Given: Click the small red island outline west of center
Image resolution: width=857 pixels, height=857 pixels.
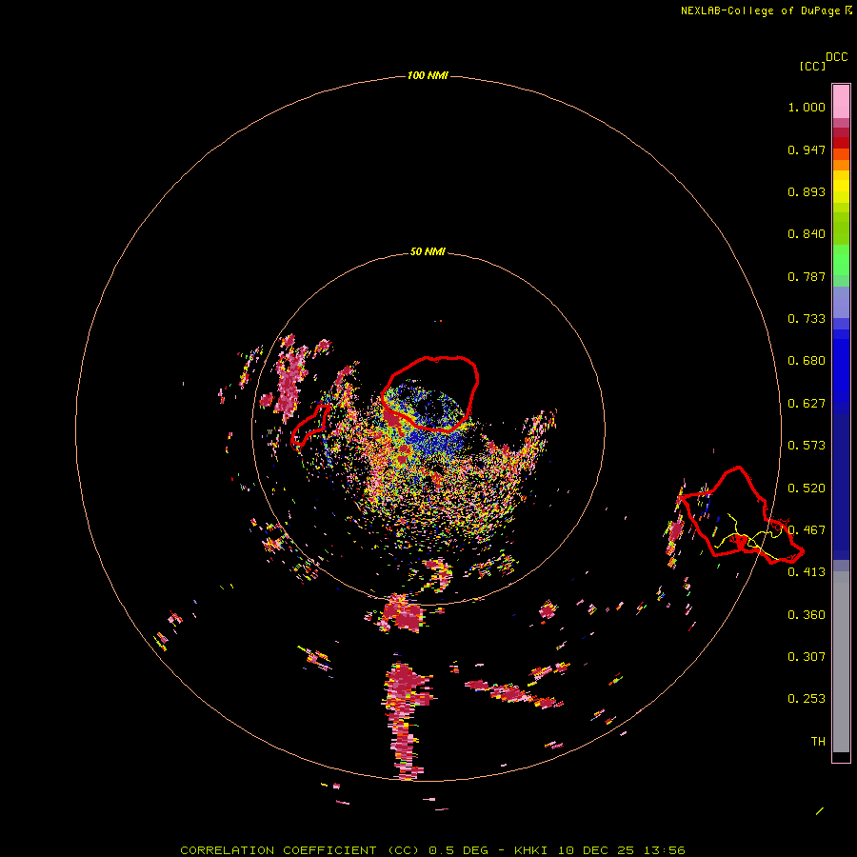Looking at the screenshot, I should click(x=310, y=426).
